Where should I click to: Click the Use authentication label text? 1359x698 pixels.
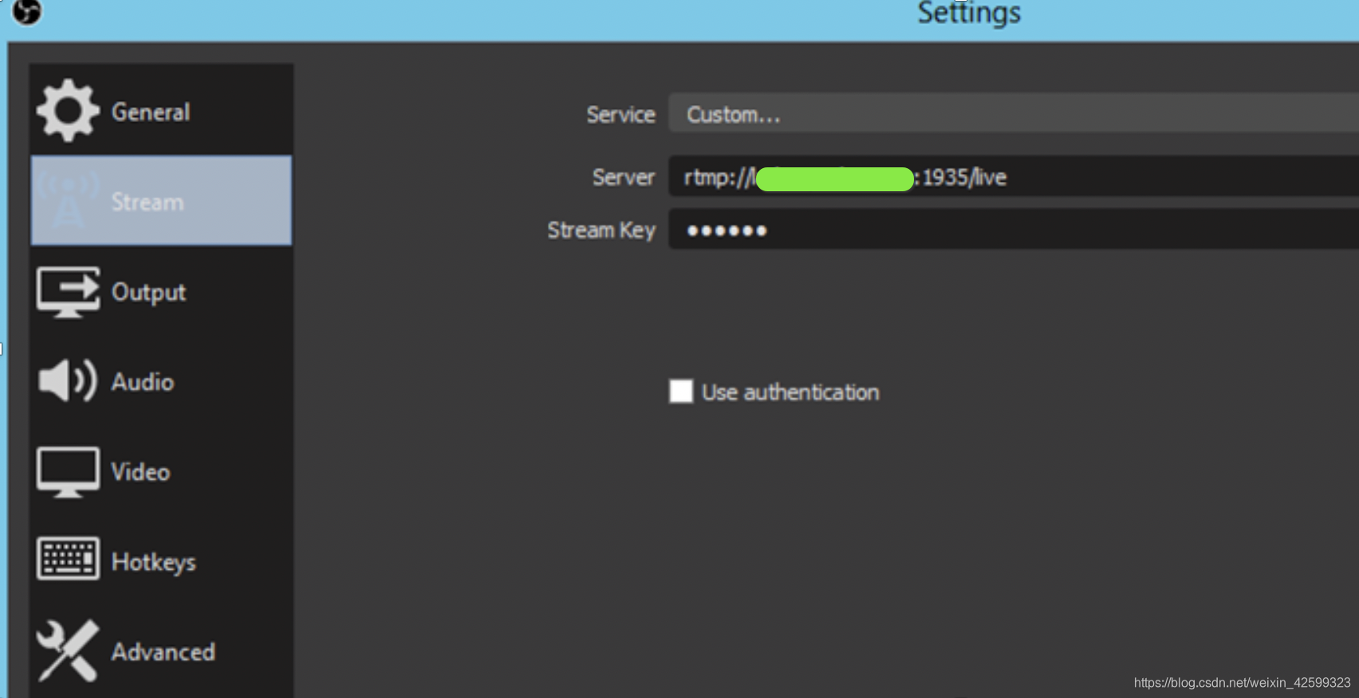(x=790, y=392)
